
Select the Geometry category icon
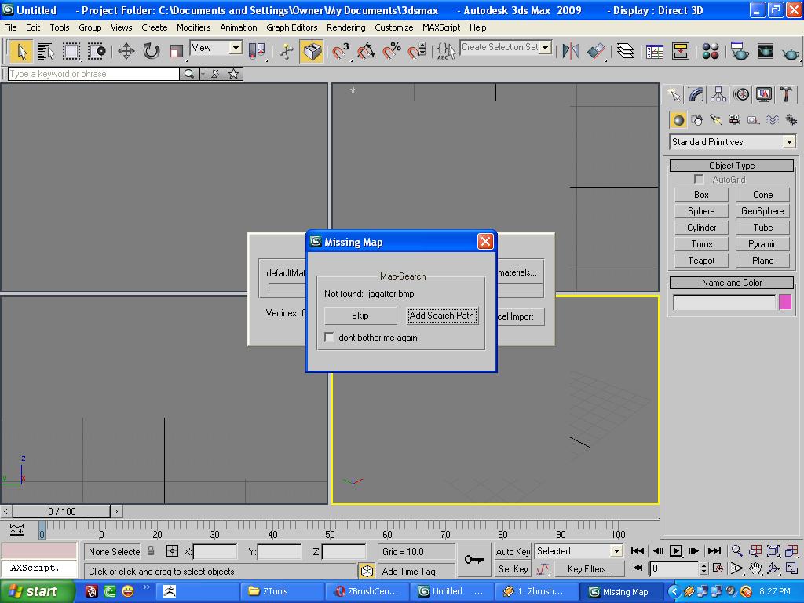678,120
